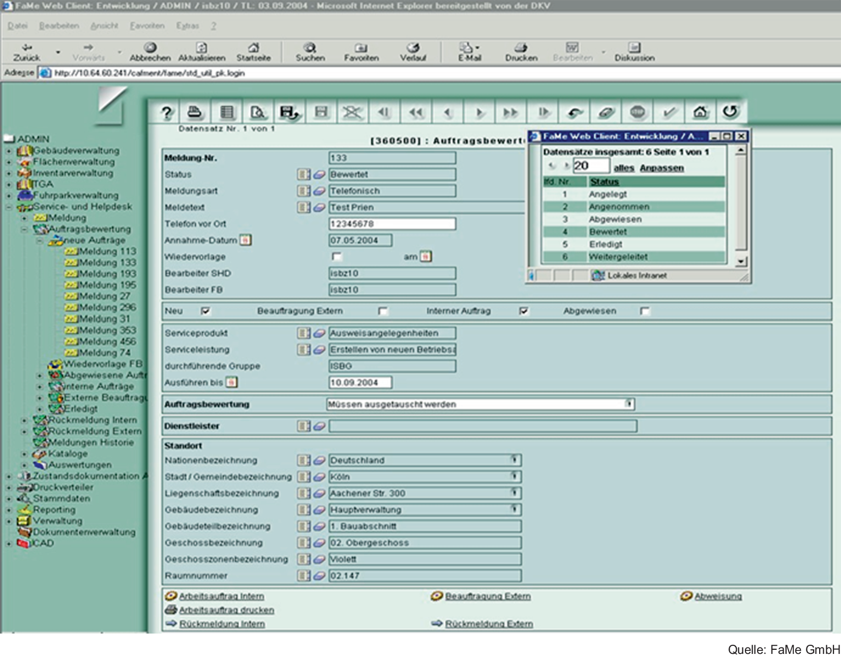Open the Extras menu
This screenshot has width=841, height=658.
[188, 25]
